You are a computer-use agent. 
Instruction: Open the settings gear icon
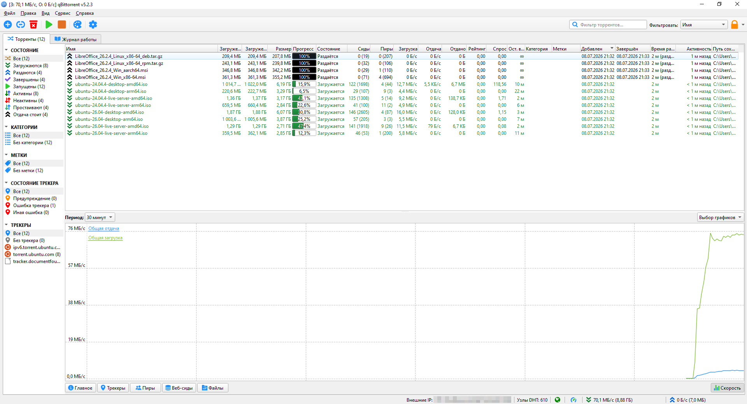point(93,24)
